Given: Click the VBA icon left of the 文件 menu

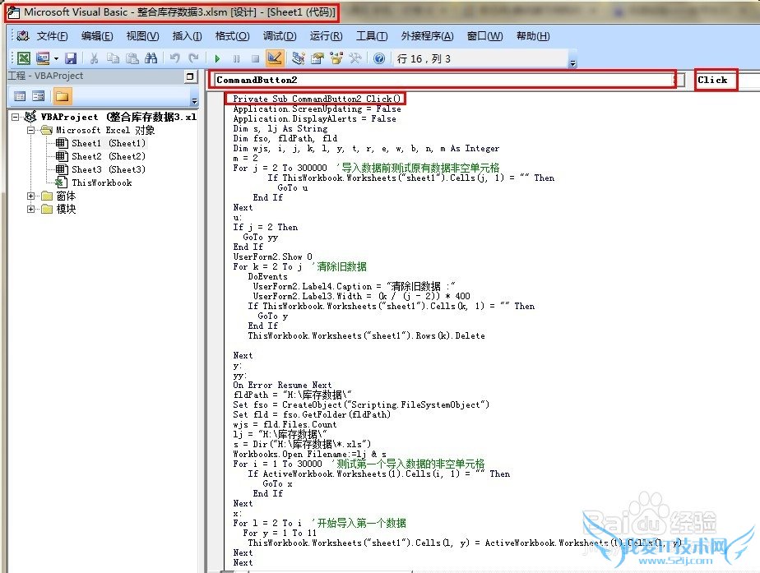Looking at the screenshot, I should 22,36.
